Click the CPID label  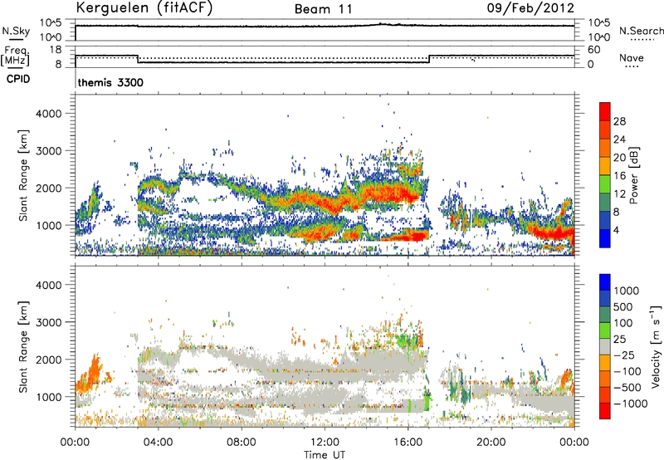18,79
